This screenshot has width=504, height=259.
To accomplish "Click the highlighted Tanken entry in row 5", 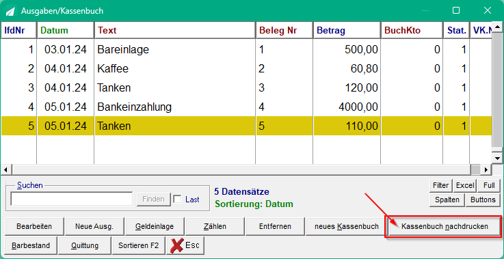I will pyautogui.click(x=114, y=126).
